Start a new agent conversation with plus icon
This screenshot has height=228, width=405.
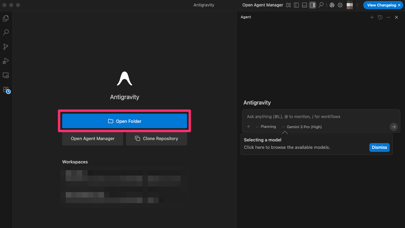tap(372, 17)
